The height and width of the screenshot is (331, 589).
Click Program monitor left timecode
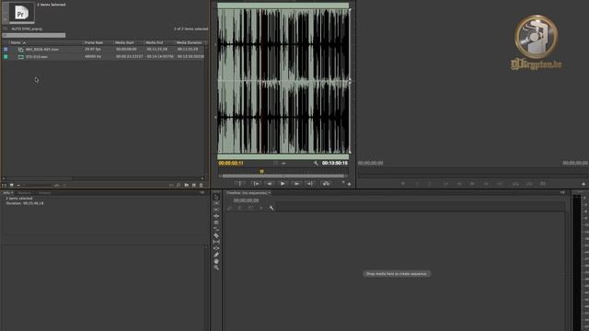pos(370,164)
